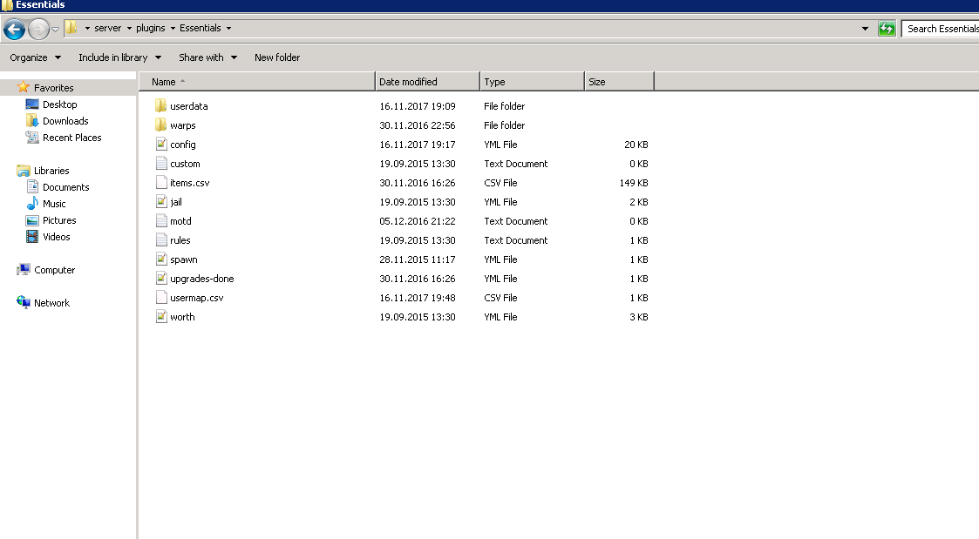Screen dimensions: 979x539
Task: Click the New folder button
Action: tap(277, 57)
